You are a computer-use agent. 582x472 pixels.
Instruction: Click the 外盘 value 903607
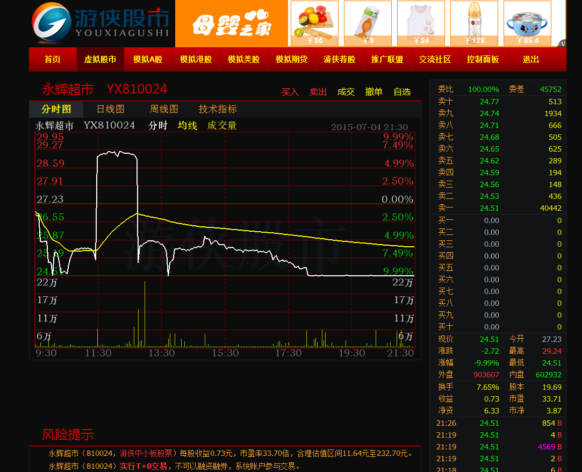[x=486, y=375]
